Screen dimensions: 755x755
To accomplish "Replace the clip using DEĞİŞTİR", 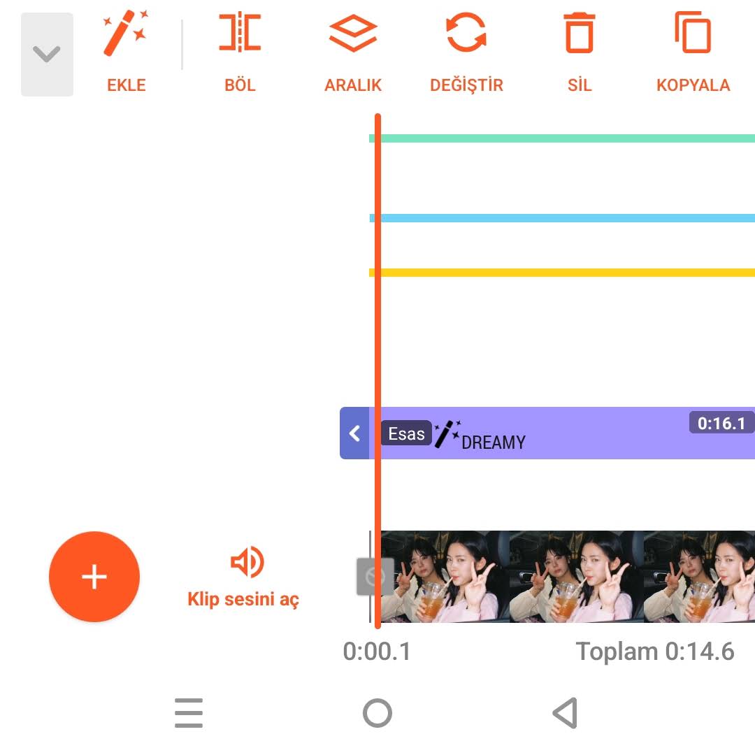I will pos(466,52).
